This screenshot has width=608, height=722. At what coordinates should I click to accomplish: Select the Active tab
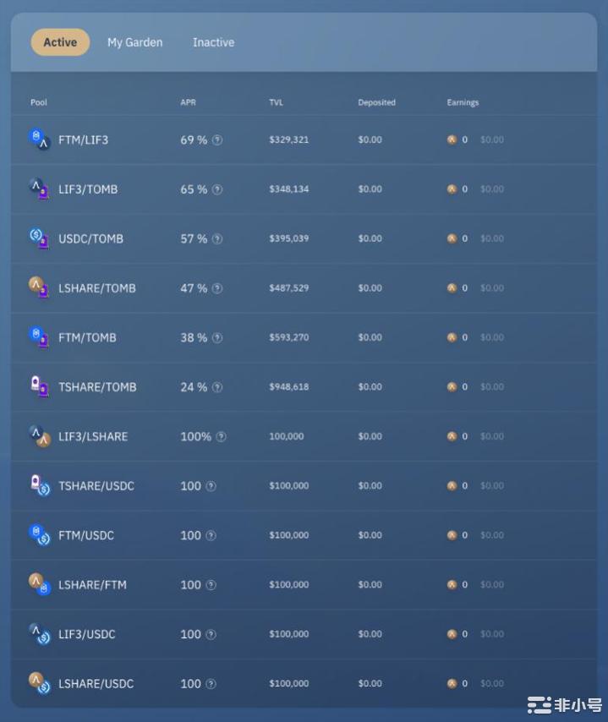point(60,42)
